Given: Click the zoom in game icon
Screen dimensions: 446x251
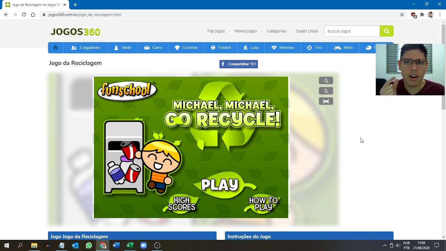Looking at the screenshot, I should point(326,81).
